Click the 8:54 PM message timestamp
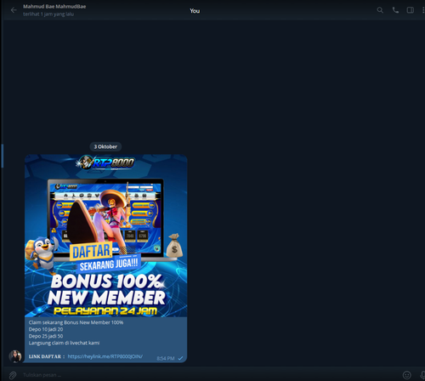The image size is (425, 381). [166, 358]
